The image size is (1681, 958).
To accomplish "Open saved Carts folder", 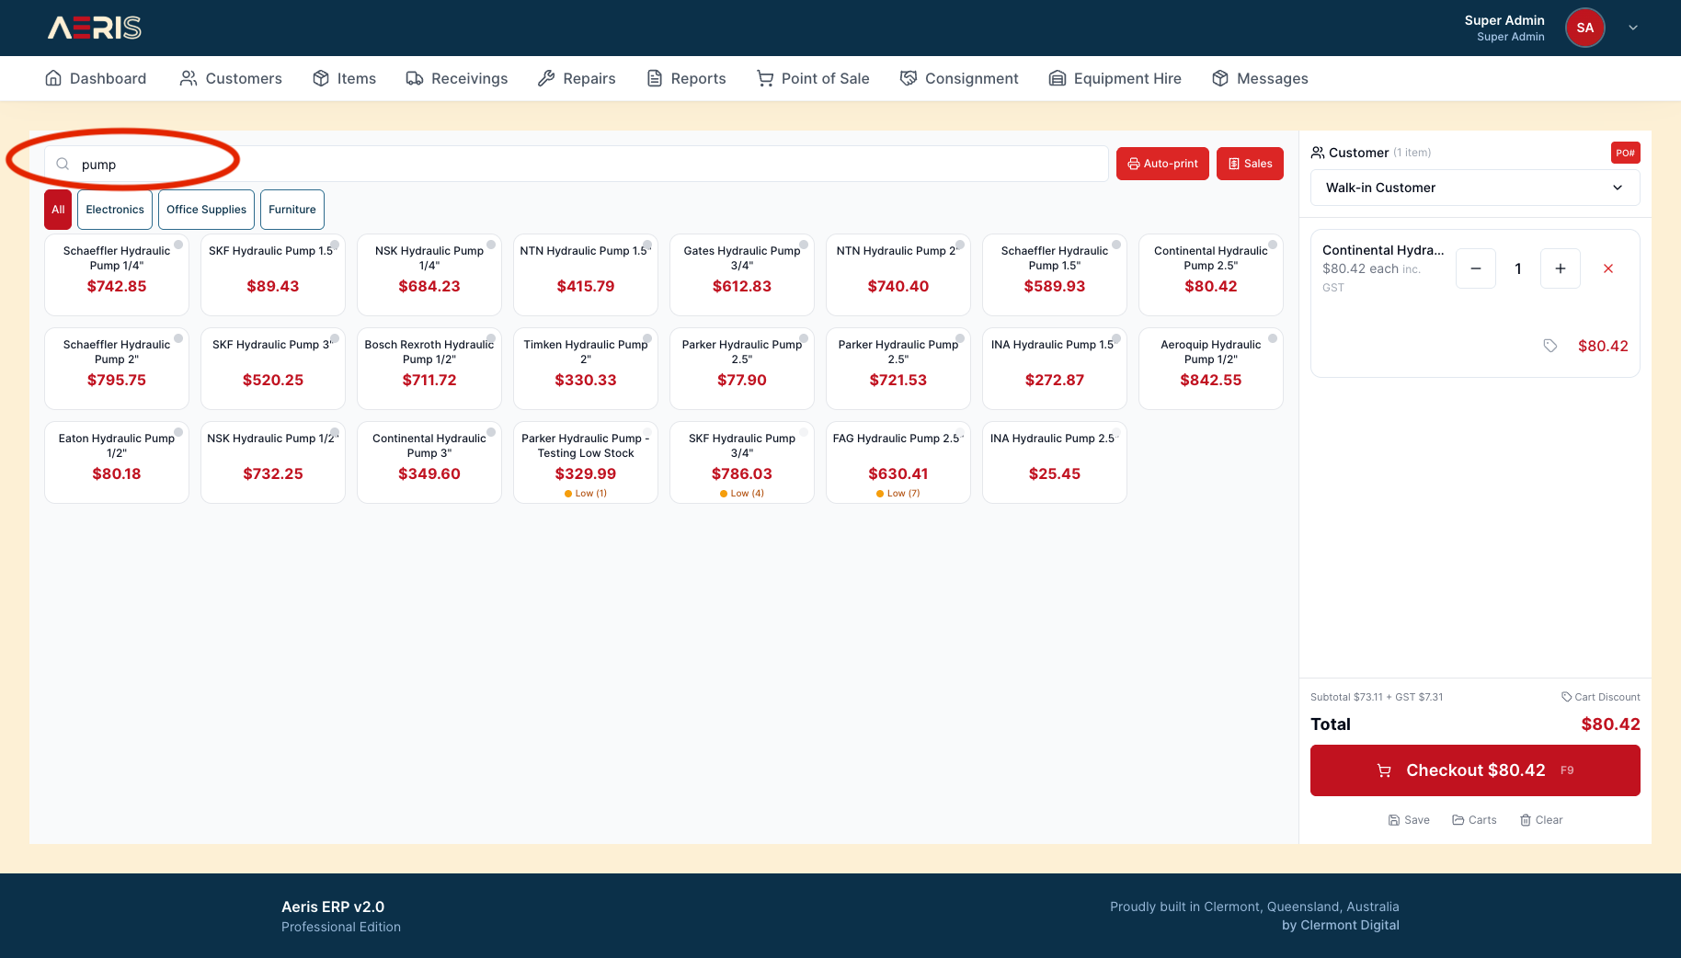I will tap(1474, 820).
